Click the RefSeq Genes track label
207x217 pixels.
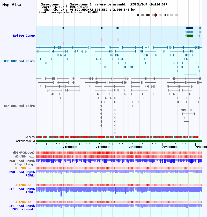pos(24,36)
